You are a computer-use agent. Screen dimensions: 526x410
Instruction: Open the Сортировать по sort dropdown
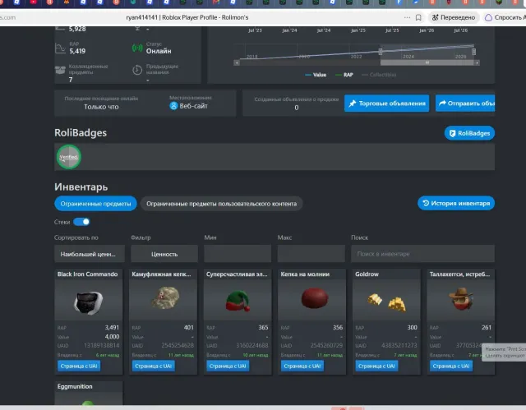(x=90, y=254)
